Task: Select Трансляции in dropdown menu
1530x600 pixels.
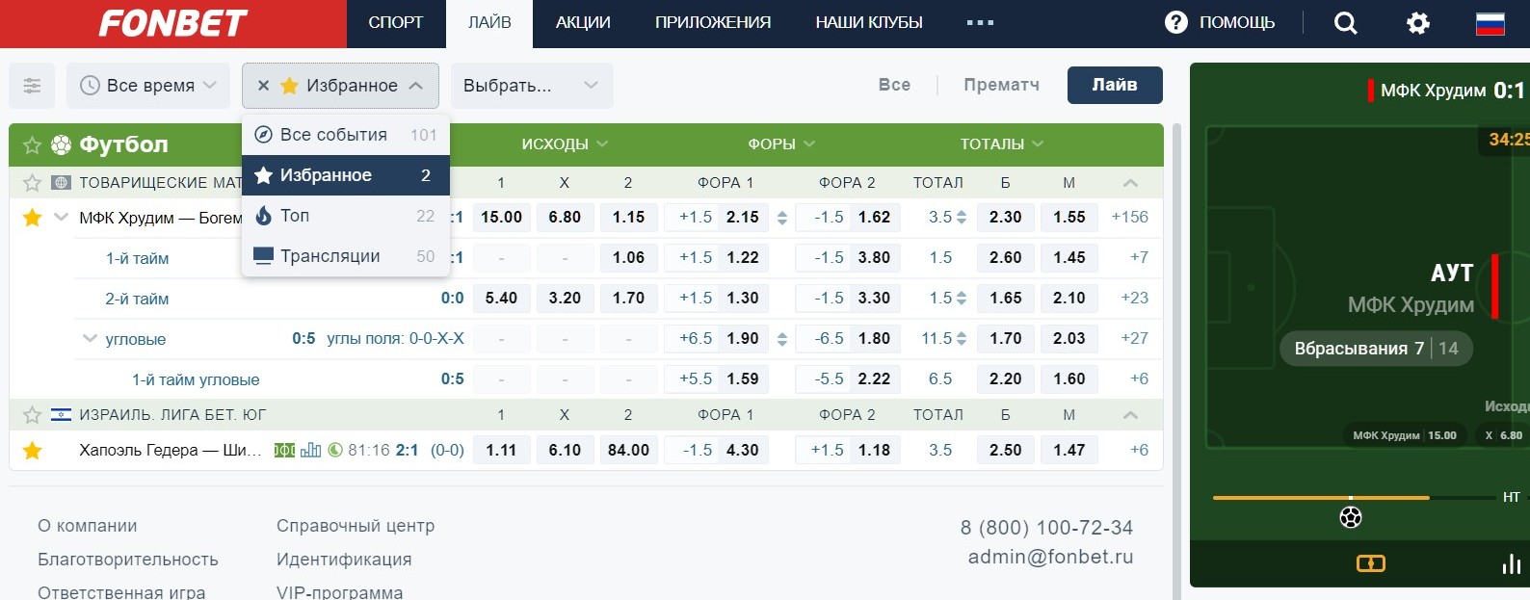Action: click(x=346, y=256)
